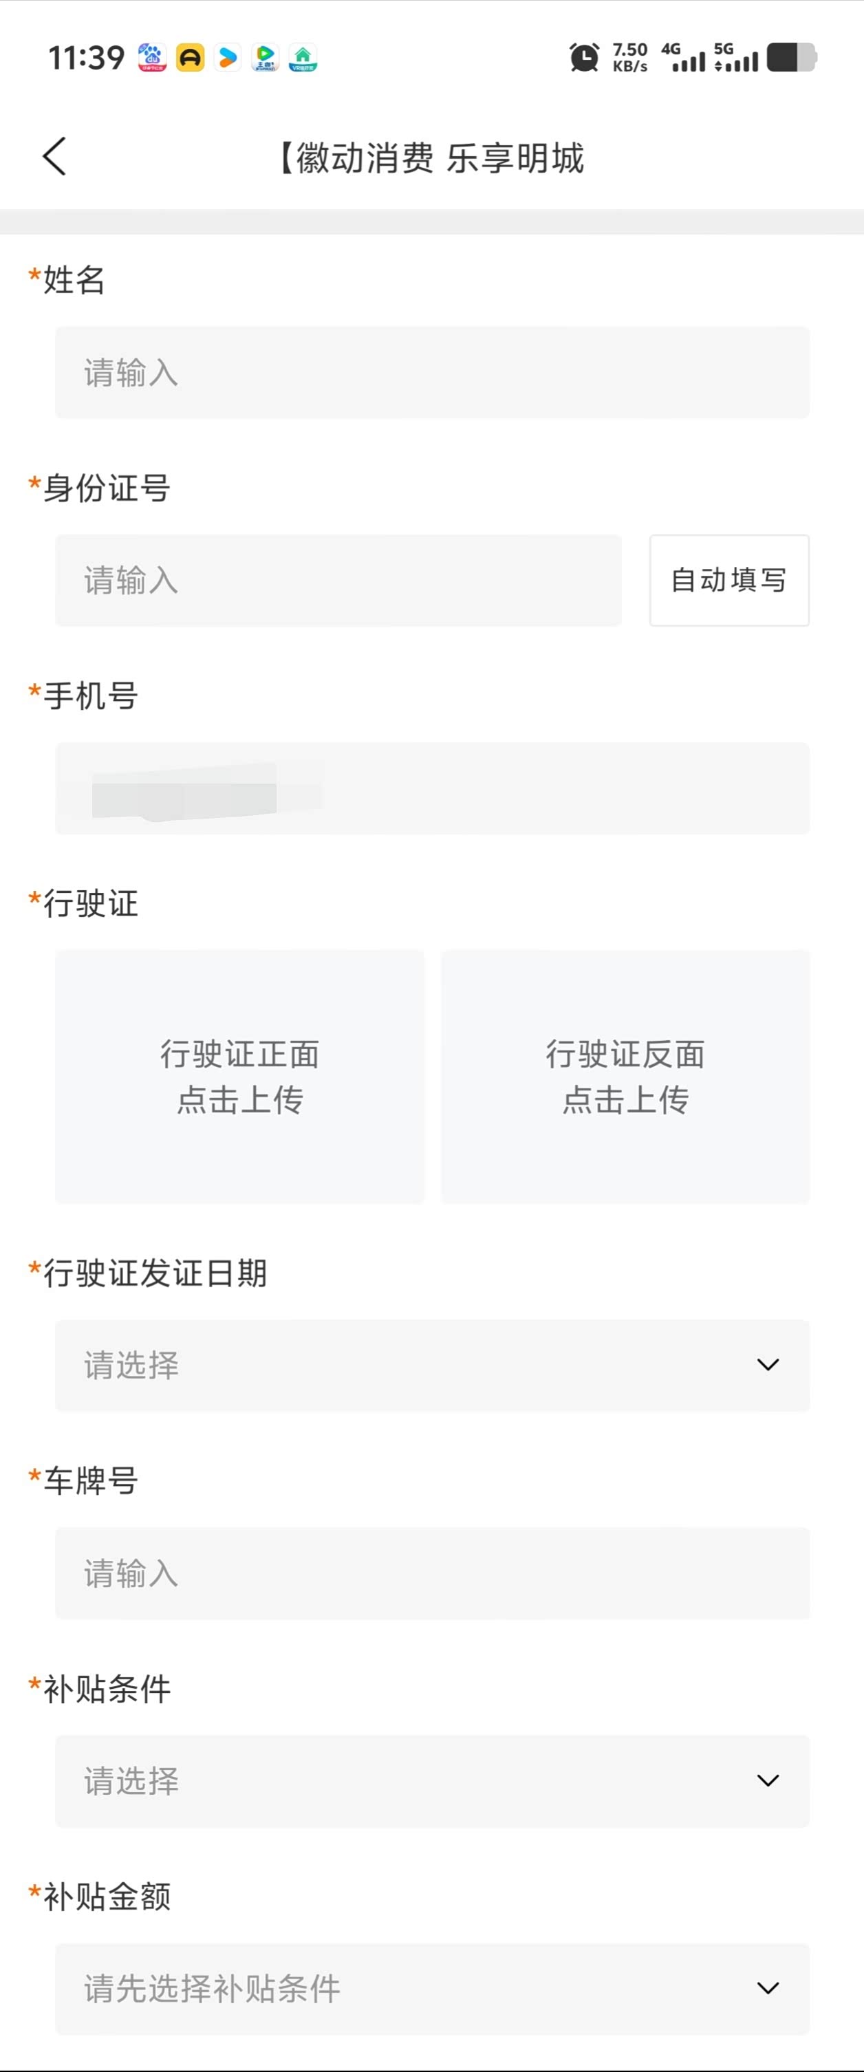Focus the 姓名 input field
The image size is (864, 2072).
pos(432,372)
